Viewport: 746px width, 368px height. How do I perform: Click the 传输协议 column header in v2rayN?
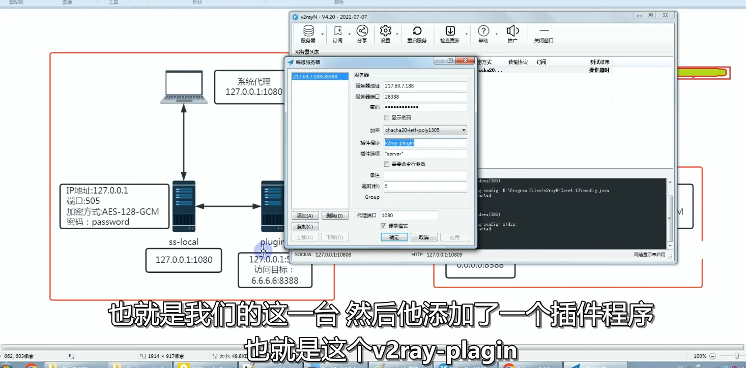coord(518,62)
